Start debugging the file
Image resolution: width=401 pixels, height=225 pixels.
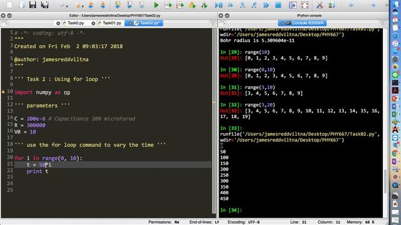click(x=219, y=5)
